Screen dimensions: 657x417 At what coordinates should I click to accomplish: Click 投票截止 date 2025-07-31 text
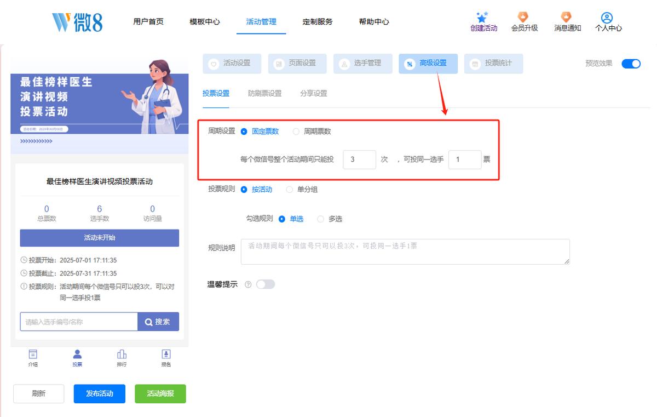[88, 273]
